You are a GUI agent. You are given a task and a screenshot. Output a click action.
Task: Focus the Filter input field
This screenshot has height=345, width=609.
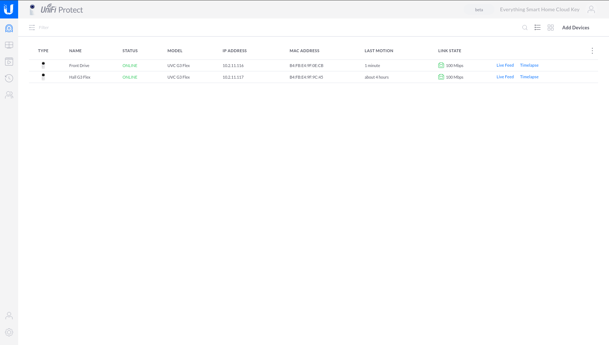pos(44,28)
